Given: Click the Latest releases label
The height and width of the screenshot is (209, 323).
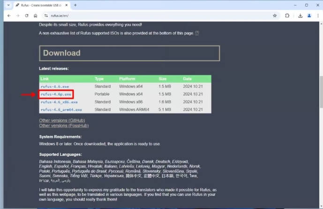Looking at the screenshot, I should pos(54,69).
